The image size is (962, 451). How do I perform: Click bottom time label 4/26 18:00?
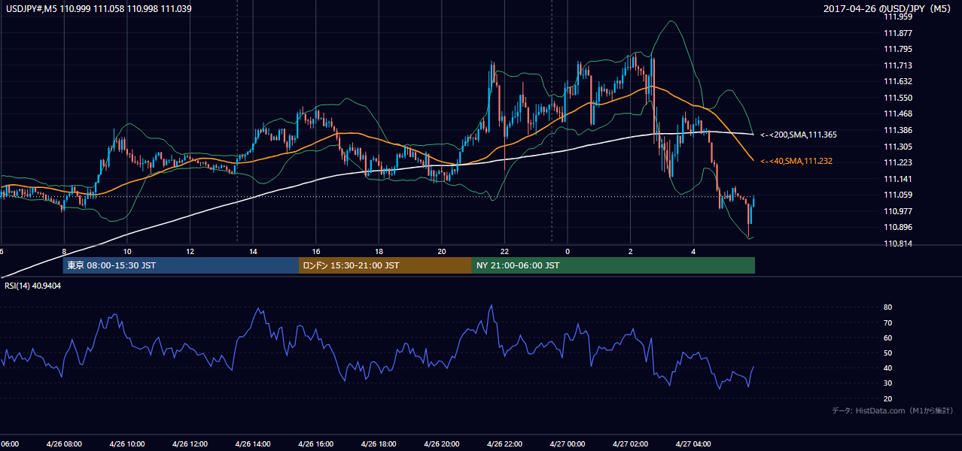pyautogui.click(x=379, y=443)
